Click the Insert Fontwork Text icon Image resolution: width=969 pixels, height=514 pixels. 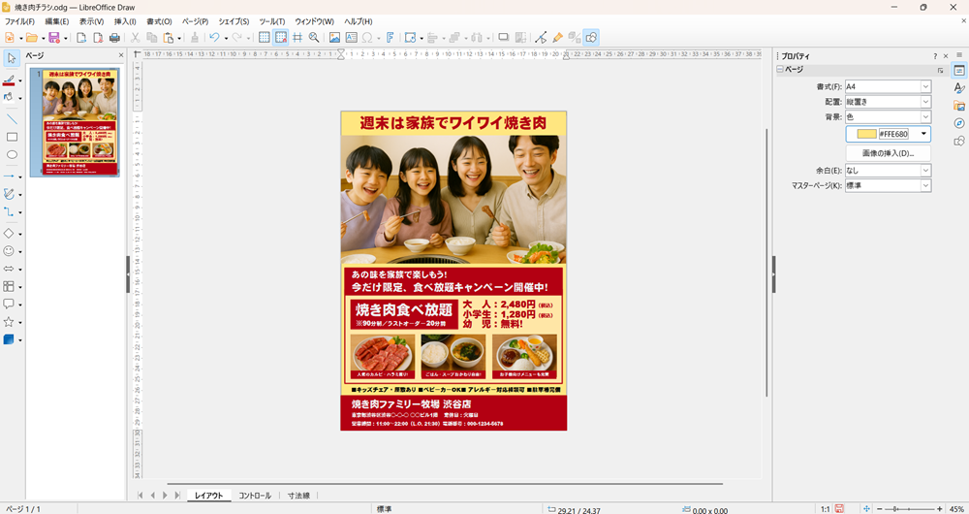tap(390, 38)
